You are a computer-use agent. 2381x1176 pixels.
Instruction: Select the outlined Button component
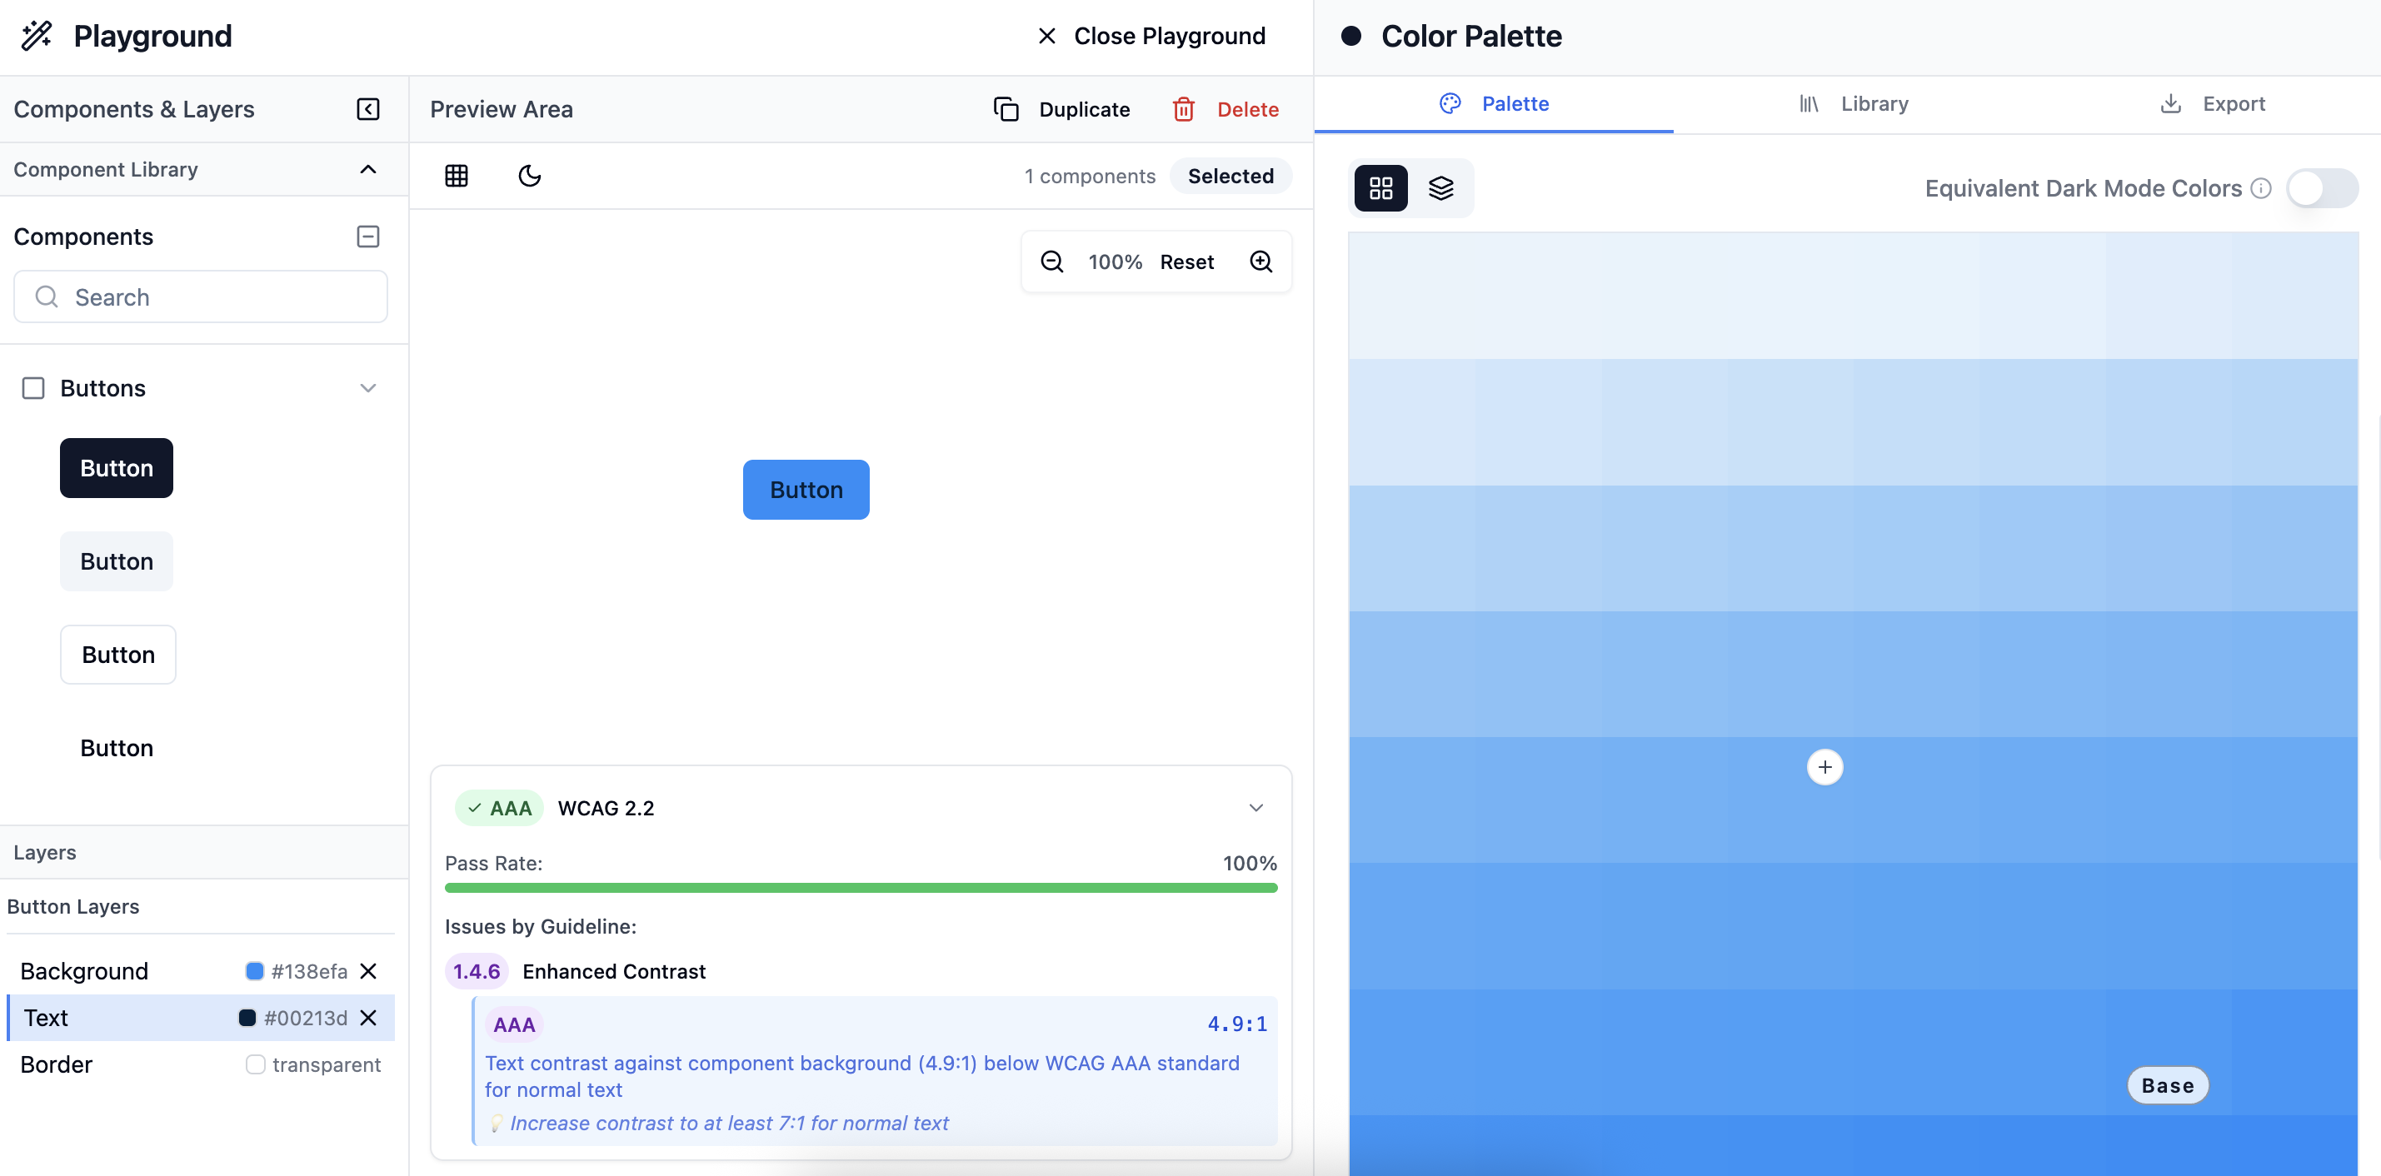[x=118, y=655]
